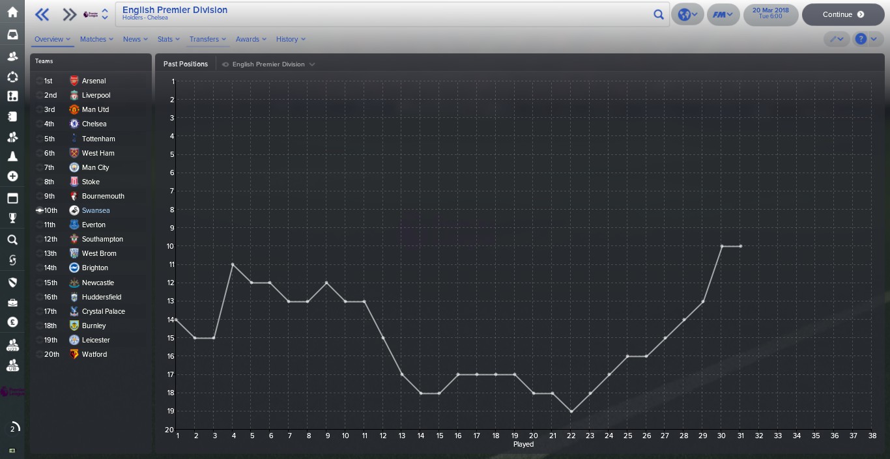Go back with the double left arrow
This screenshot has height=459, width=890.
[42, 14]
